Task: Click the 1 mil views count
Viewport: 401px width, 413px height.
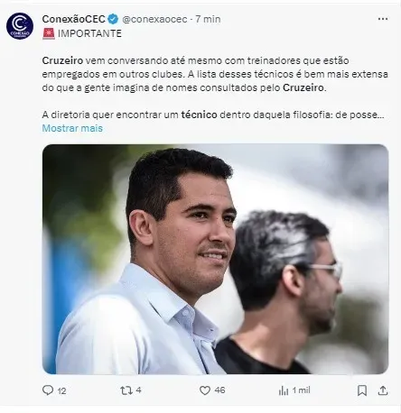Action: [301, 390]
